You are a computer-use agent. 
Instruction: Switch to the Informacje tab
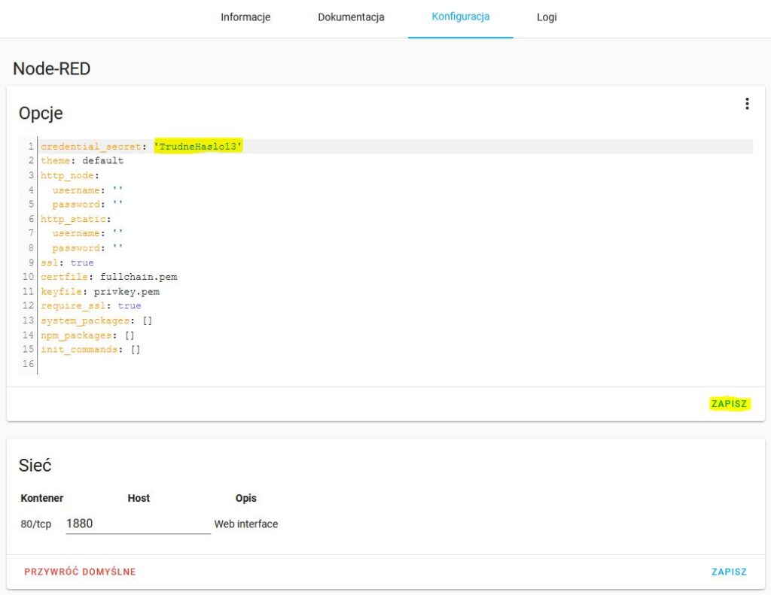pos(245,17)
